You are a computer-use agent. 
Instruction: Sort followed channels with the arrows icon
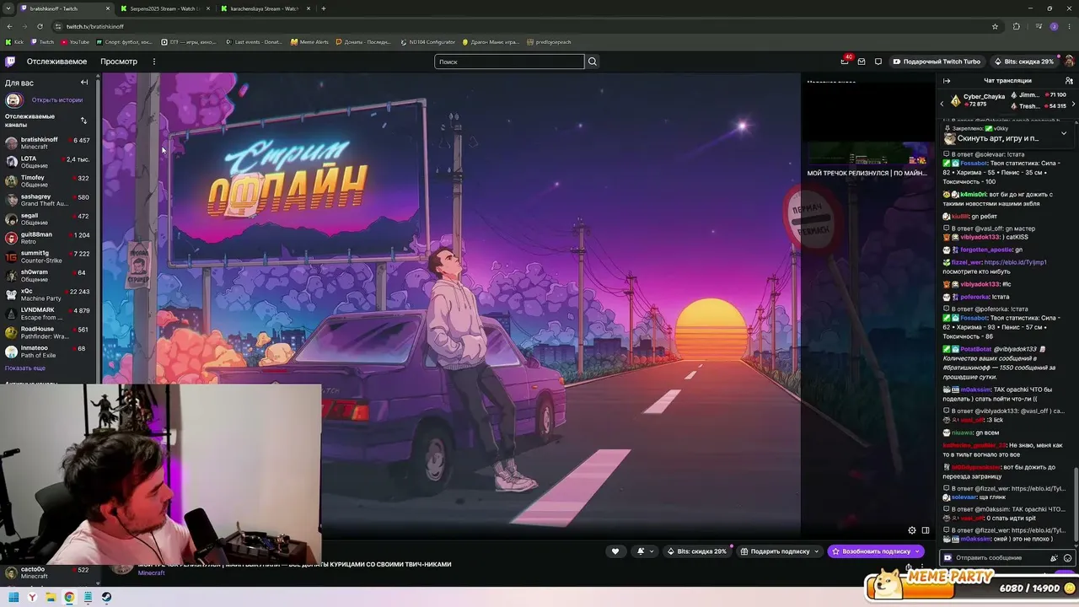pyautogui.click(x=83, y=121)
